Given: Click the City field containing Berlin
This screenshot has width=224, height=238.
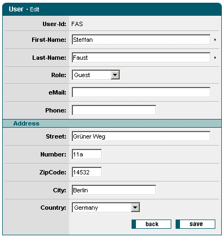Looking at the screenshot, I should (x=114, y=190).
